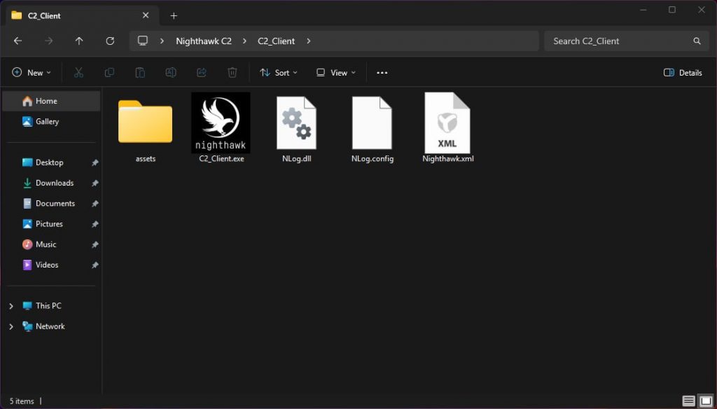The height and width of the screenshot is (409, 717).
Task: Click the Up directory arrow
Action: click(79, 41)
